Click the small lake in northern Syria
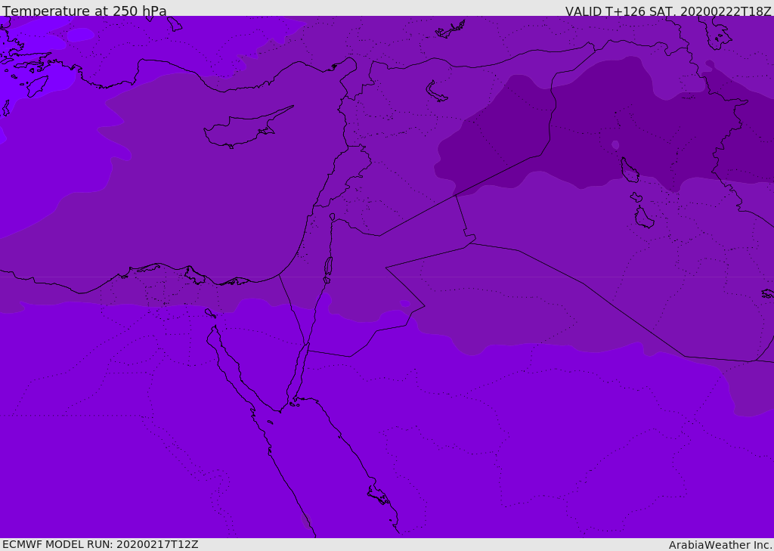This screenshot has height=551, width=774. (435, 92)
